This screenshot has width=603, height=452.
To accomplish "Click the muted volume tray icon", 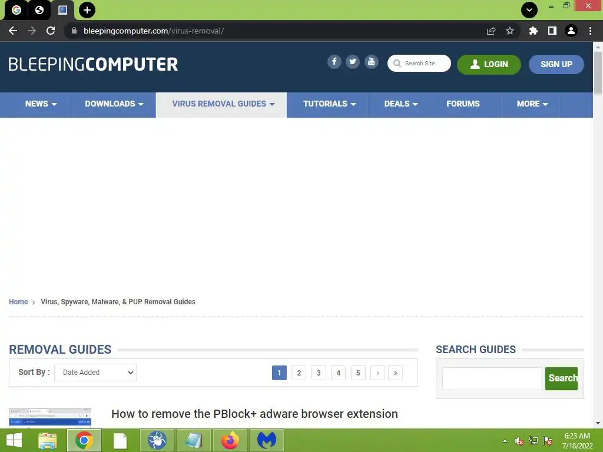I will [519, 441].
